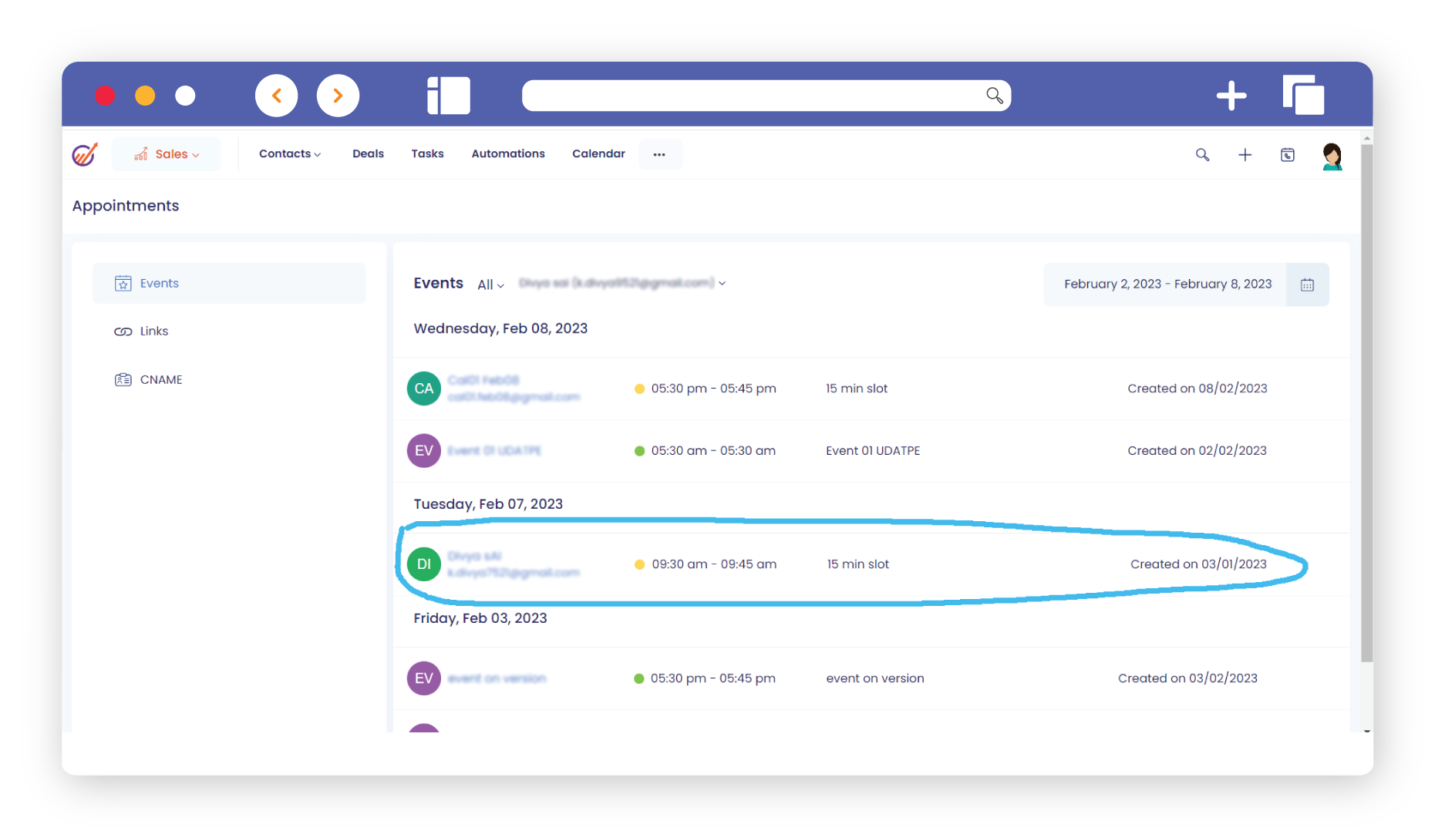
Task: Click the browser back arrow button
Action: pos(276,96)
